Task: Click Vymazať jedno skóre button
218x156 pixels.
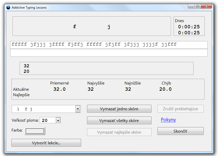Action: click(x=119, y=109)
